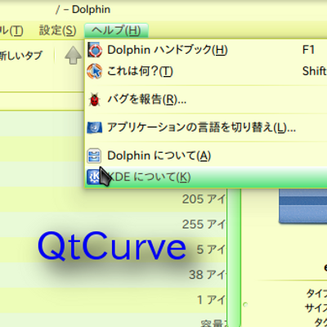The image size is (327, 327).
Task: Select the row showing 255 アイ
Action: coord(113,225)
